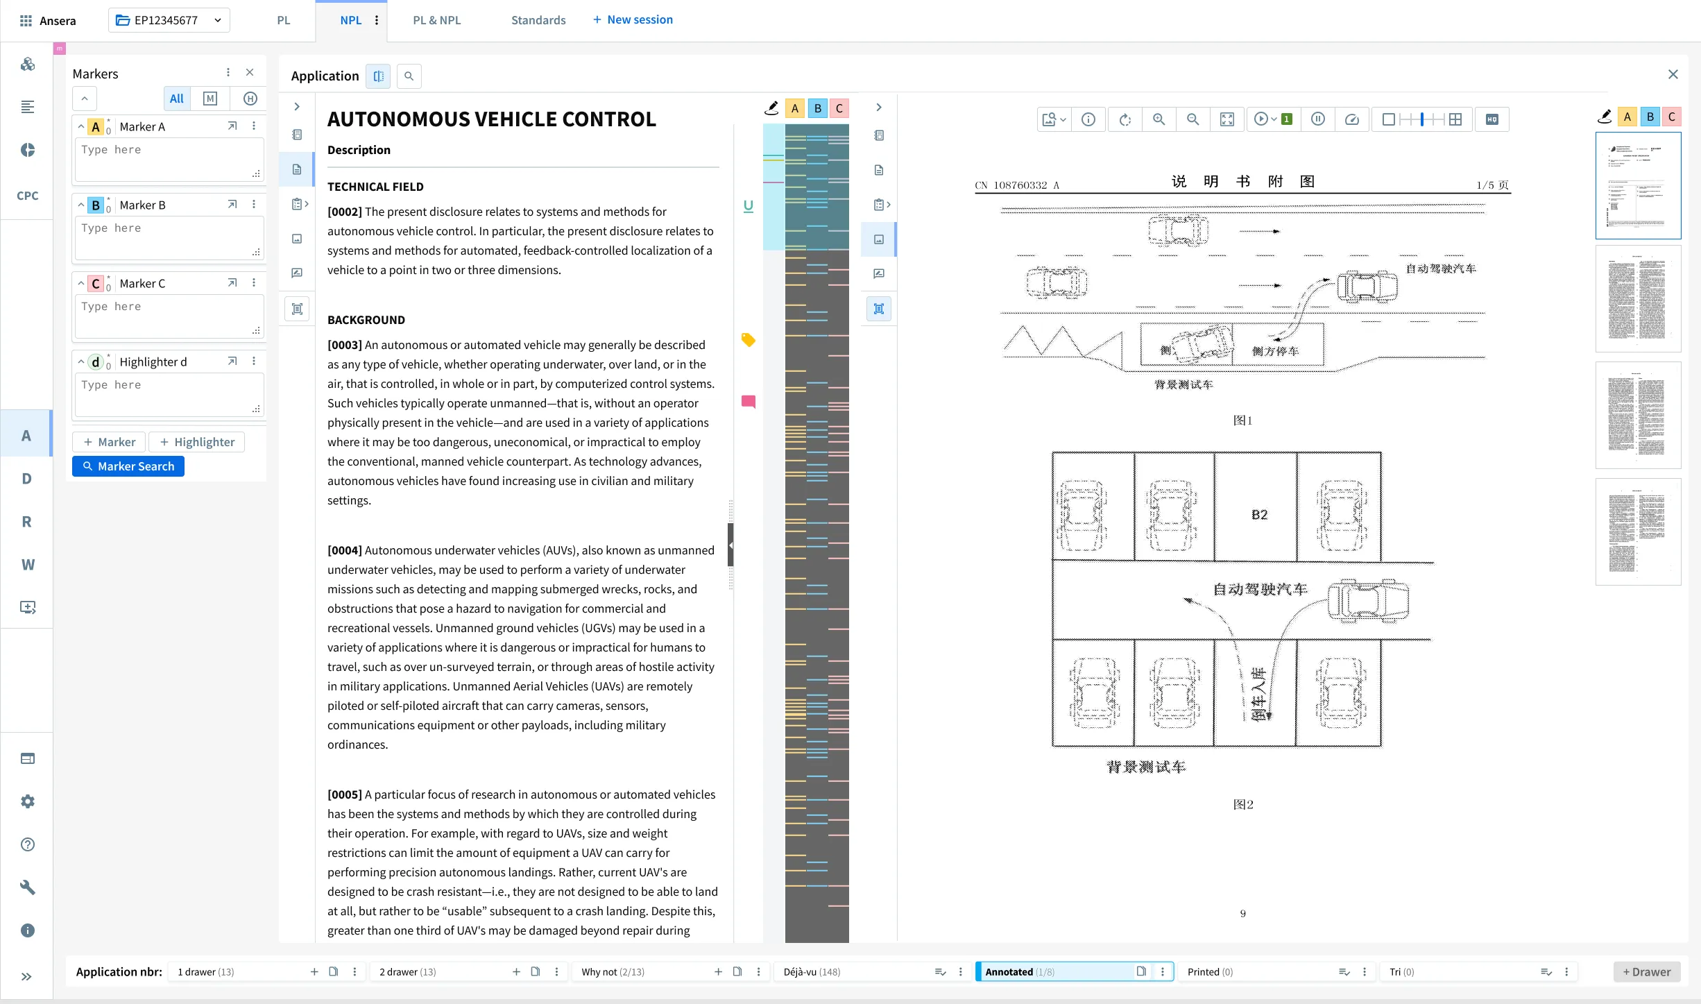
Task: Click the Marker B text input field
Action: tap(169, 238)
